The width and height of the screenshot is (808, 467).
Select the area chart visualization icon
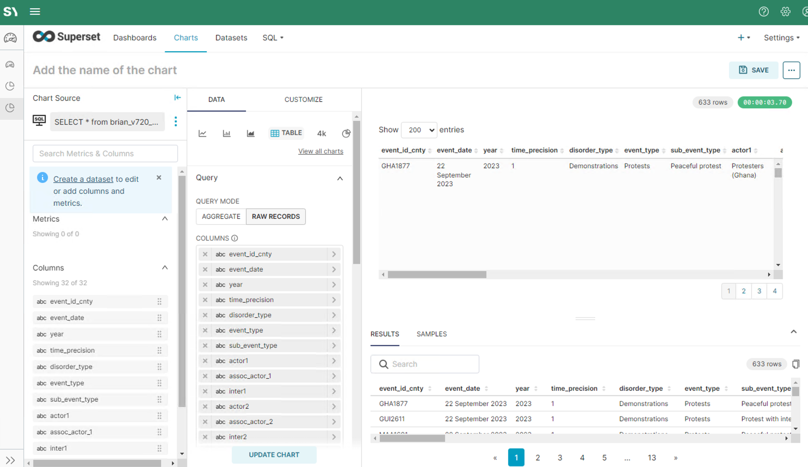click(250, 133)
